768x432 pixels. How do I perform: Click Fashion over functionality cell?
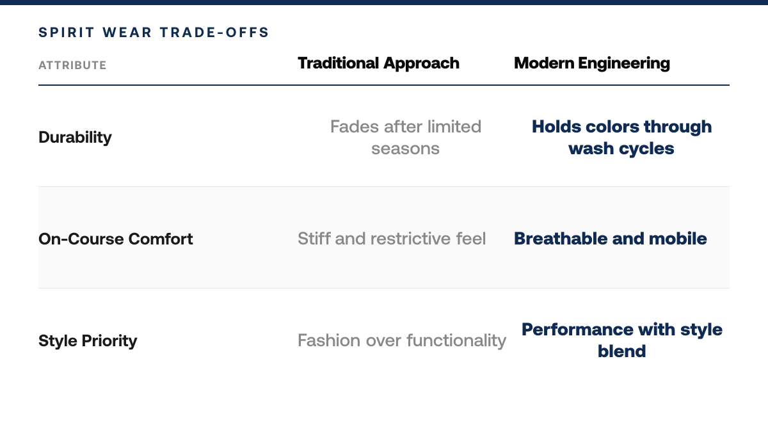[x=402, y=340]
